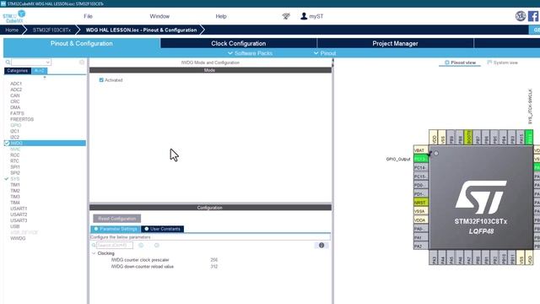Click next search result icon in configuration
The width and height of the screenshot is (540, 304).
(157, 246)
